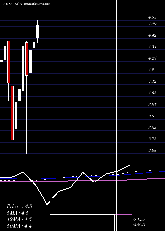
Task: Click the 4.49 price axis label
Action: click(152, 24)
